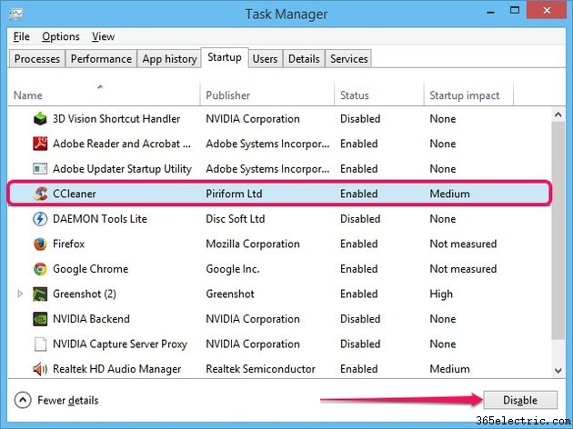Click Firefox's Not measured impact value
Image resolution: width=573 pixels, height=429 pixels.
[463, 244]
